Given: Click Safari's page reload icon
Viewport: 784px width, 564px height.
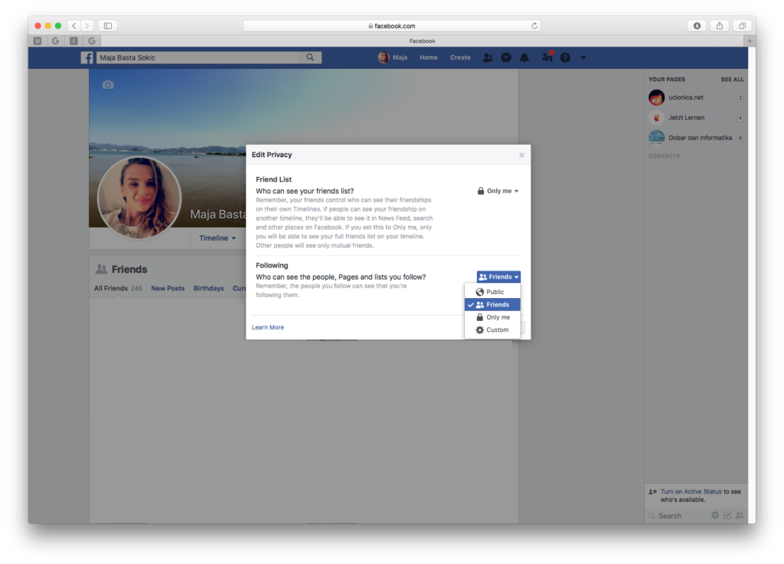Looking at the screenshot, I should 534,25.
